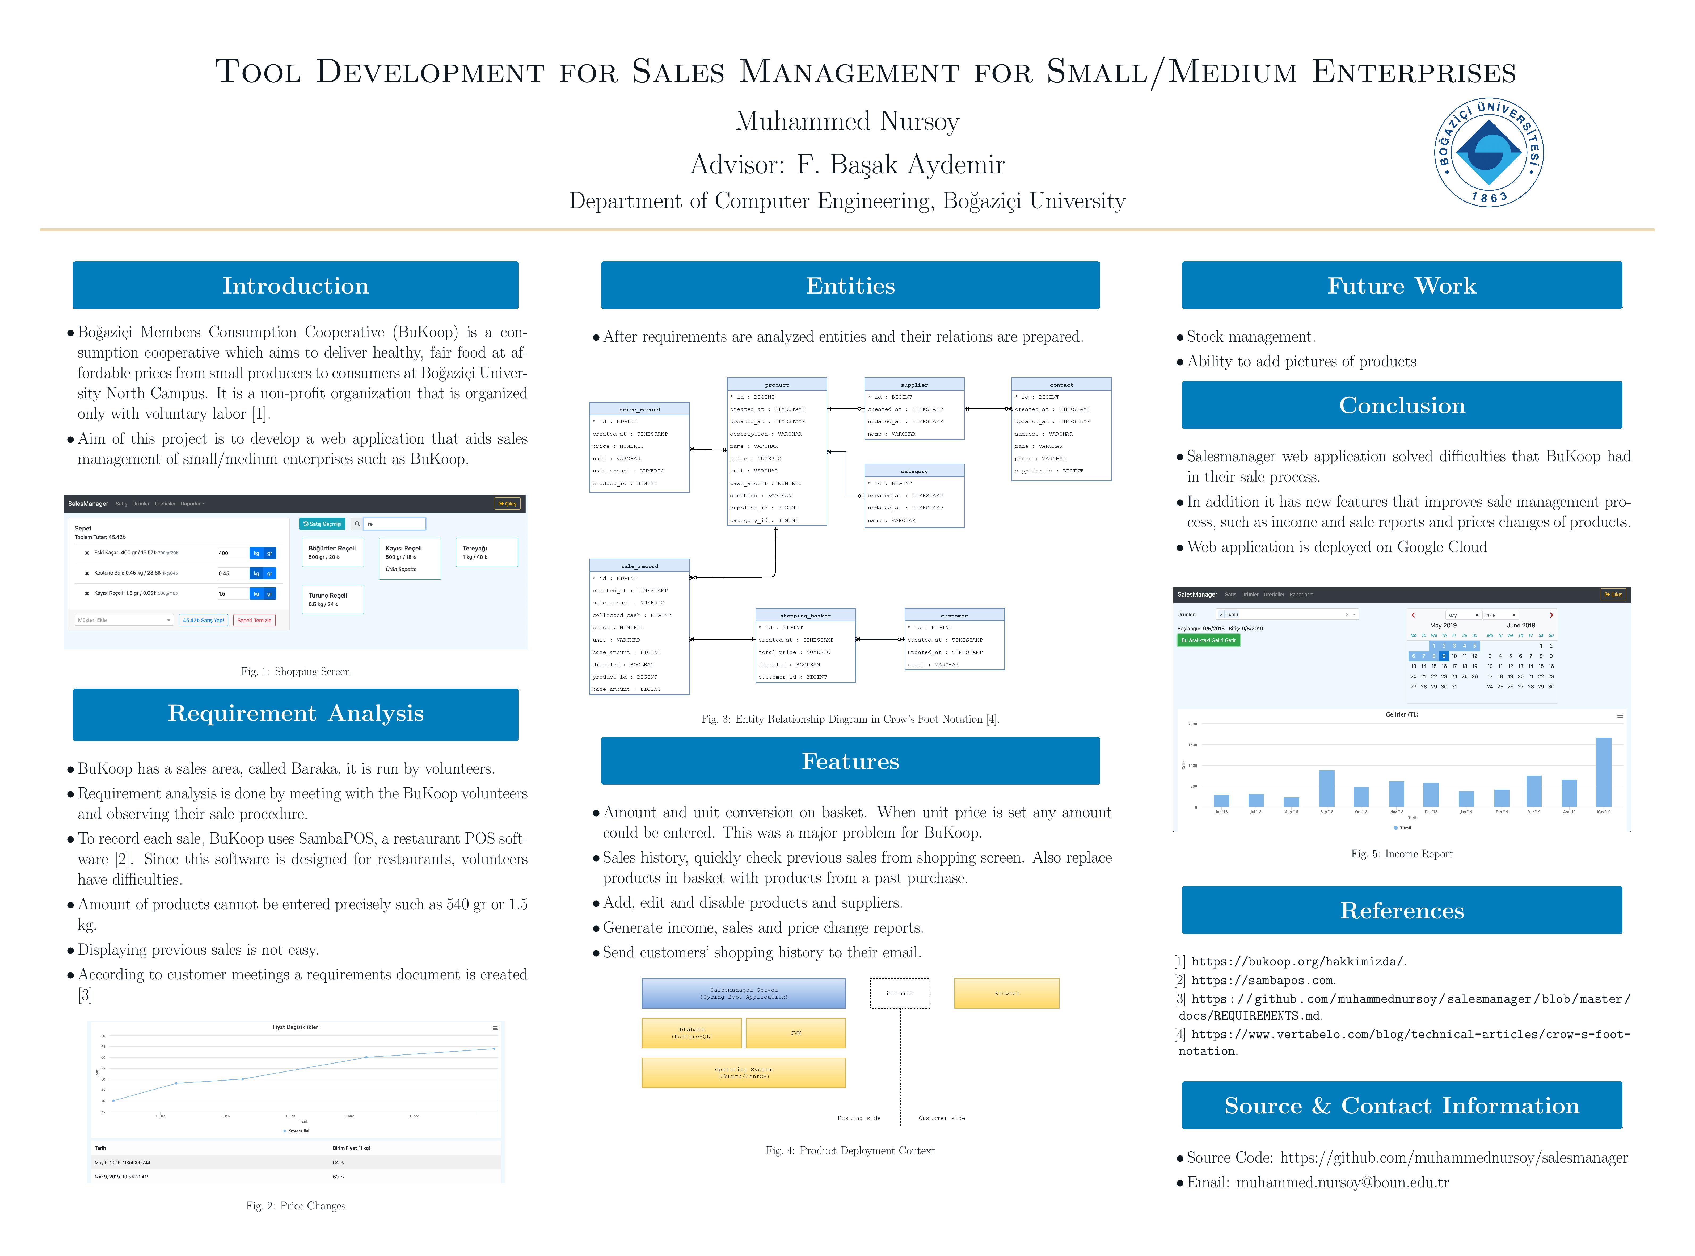Click green Bu Aralıktaki Geliri Getir button
Viewport: 1695px width, 1256px height.
[x=1208, y=640]
